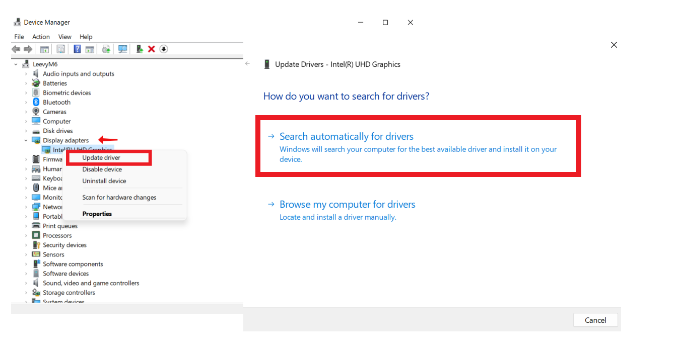
Task: Expand the Firmware node chevron
Action: point(26,159)
